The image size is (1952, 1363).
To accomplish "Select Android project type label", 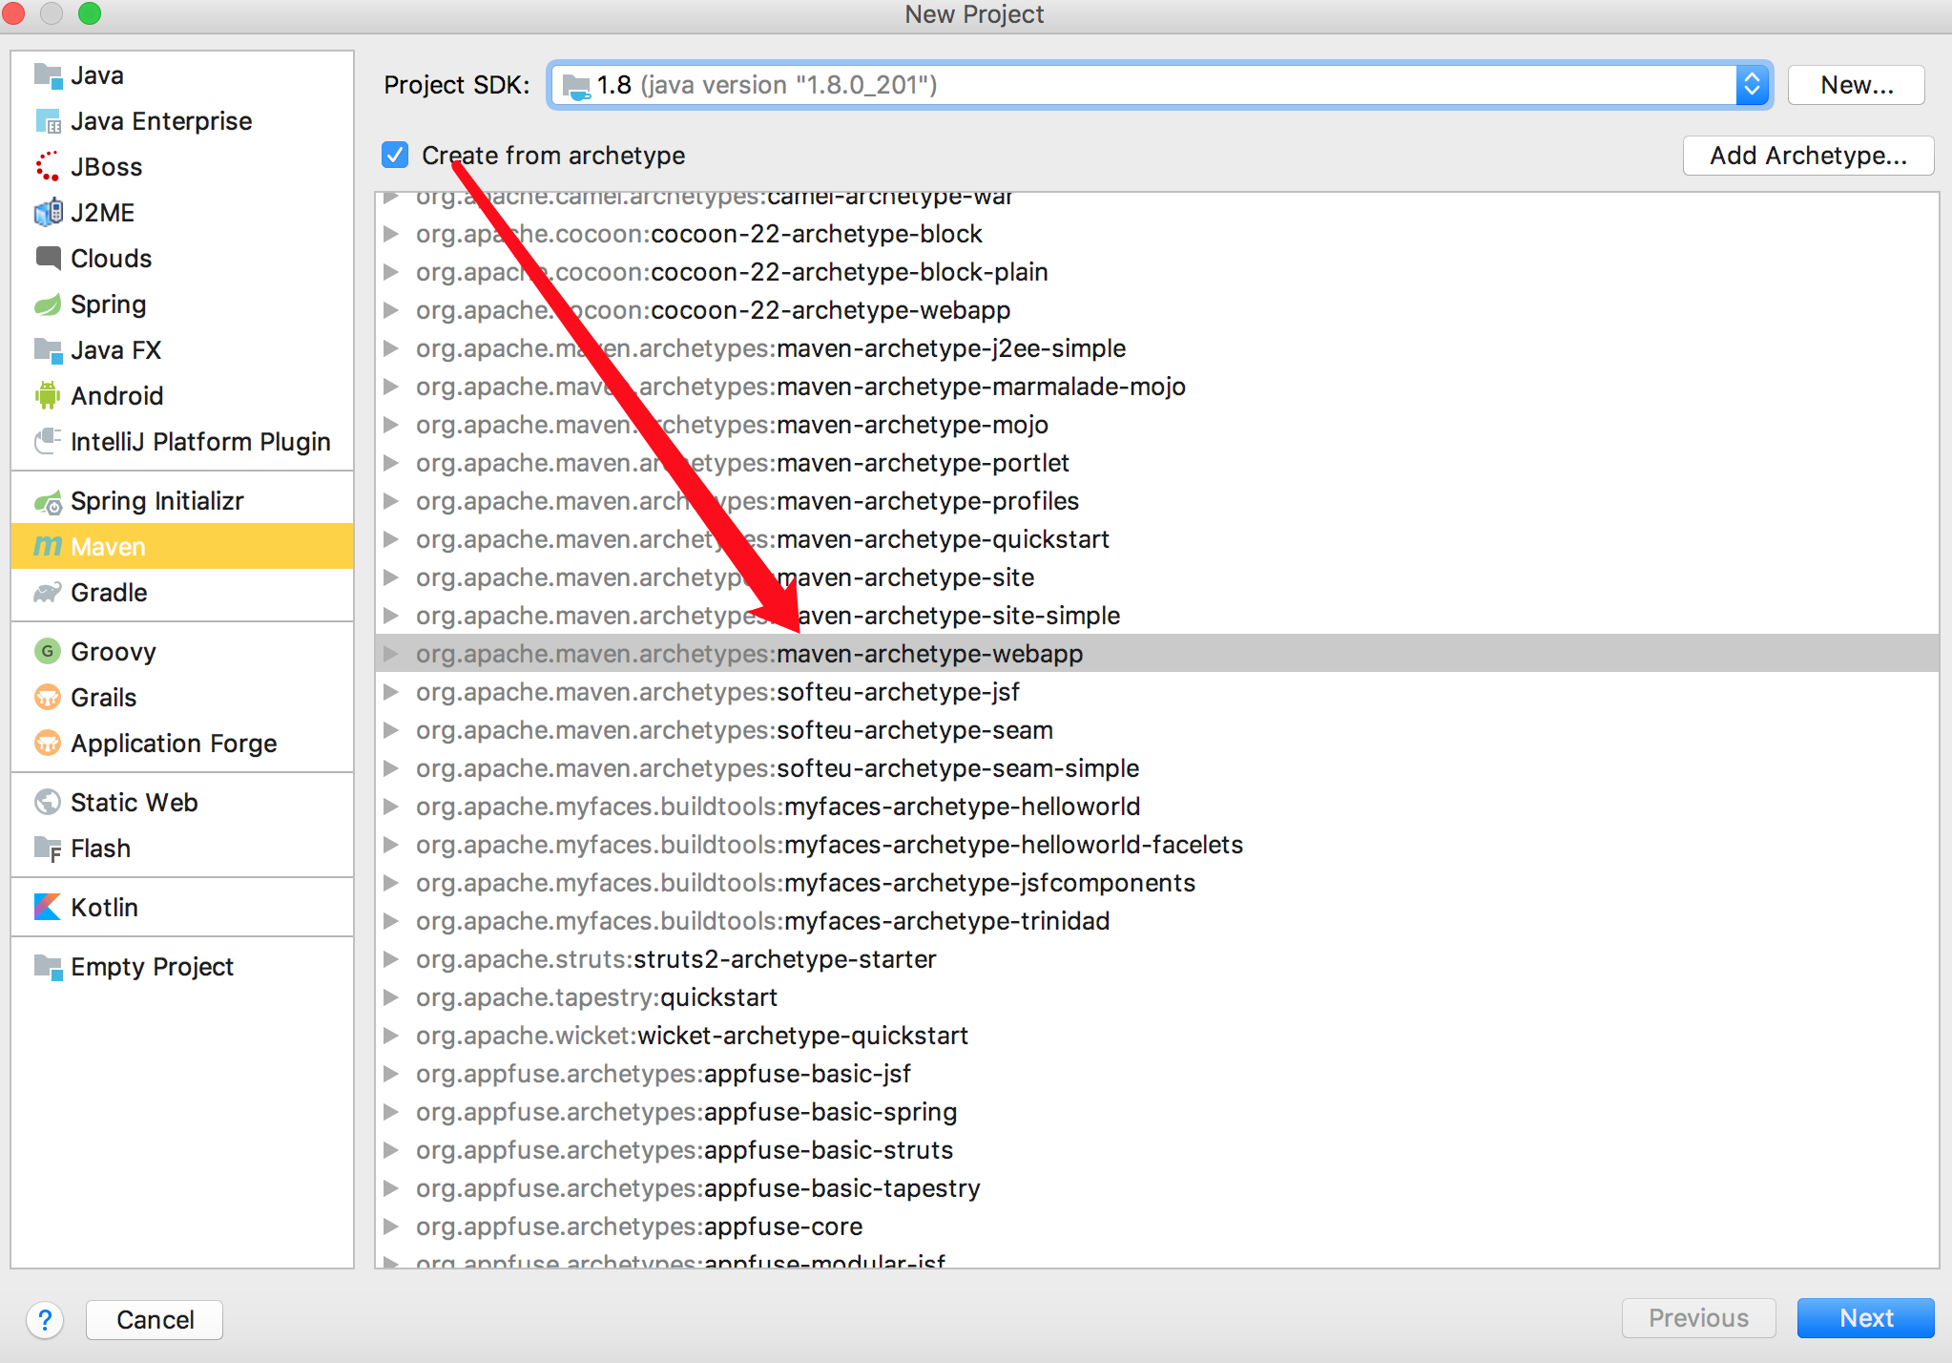I will 117,395.
